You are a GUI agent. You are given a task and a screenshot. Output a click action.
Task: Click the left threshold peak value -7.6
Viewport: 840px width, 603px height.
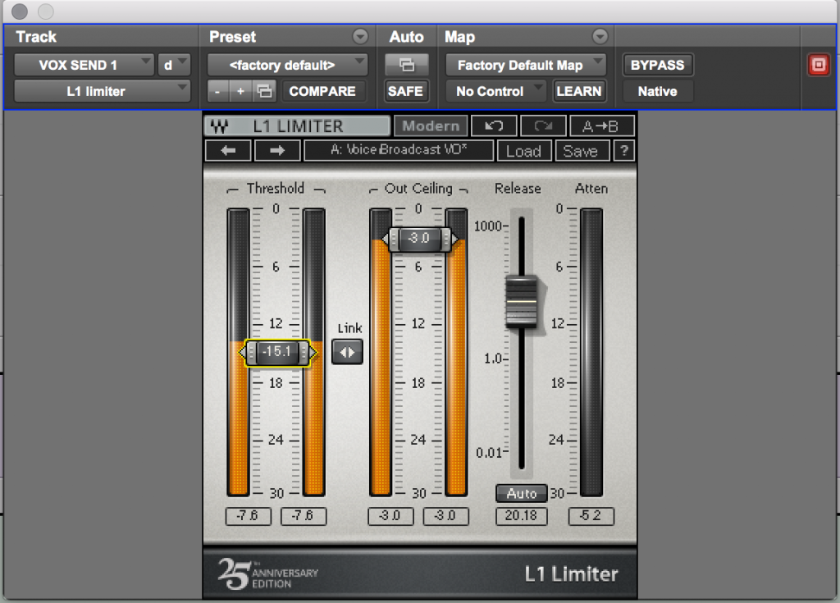click(248, 516)
